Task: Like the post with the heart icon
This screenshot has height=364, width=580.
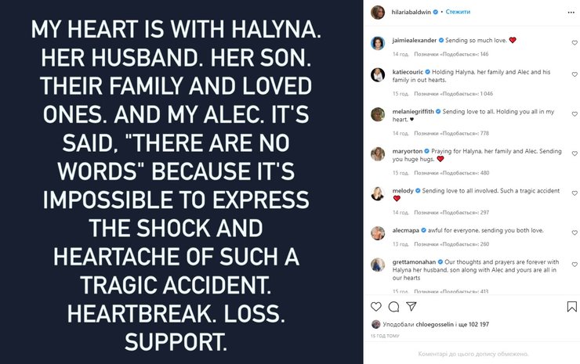Action: tap(376, 307)
